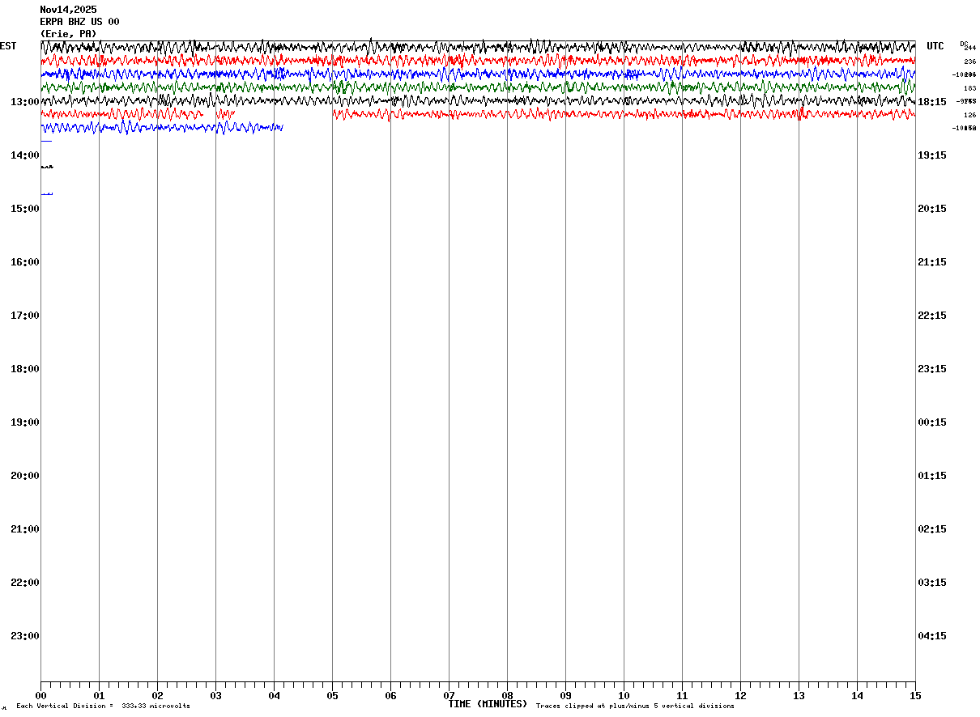Select the "18:00" EST time label
The height and width of the screenshot is (717, 980).
point(24,369)
